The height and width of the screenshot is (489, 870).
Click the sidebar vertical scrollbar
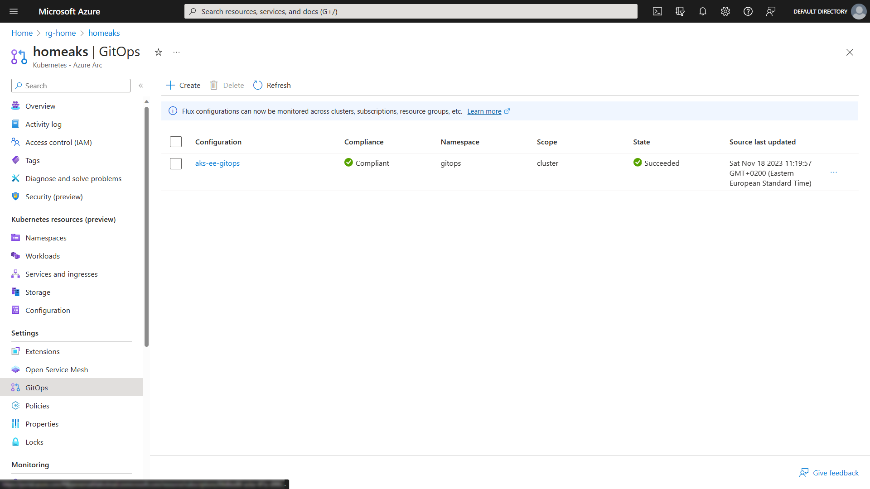click(x=146, y=226)
